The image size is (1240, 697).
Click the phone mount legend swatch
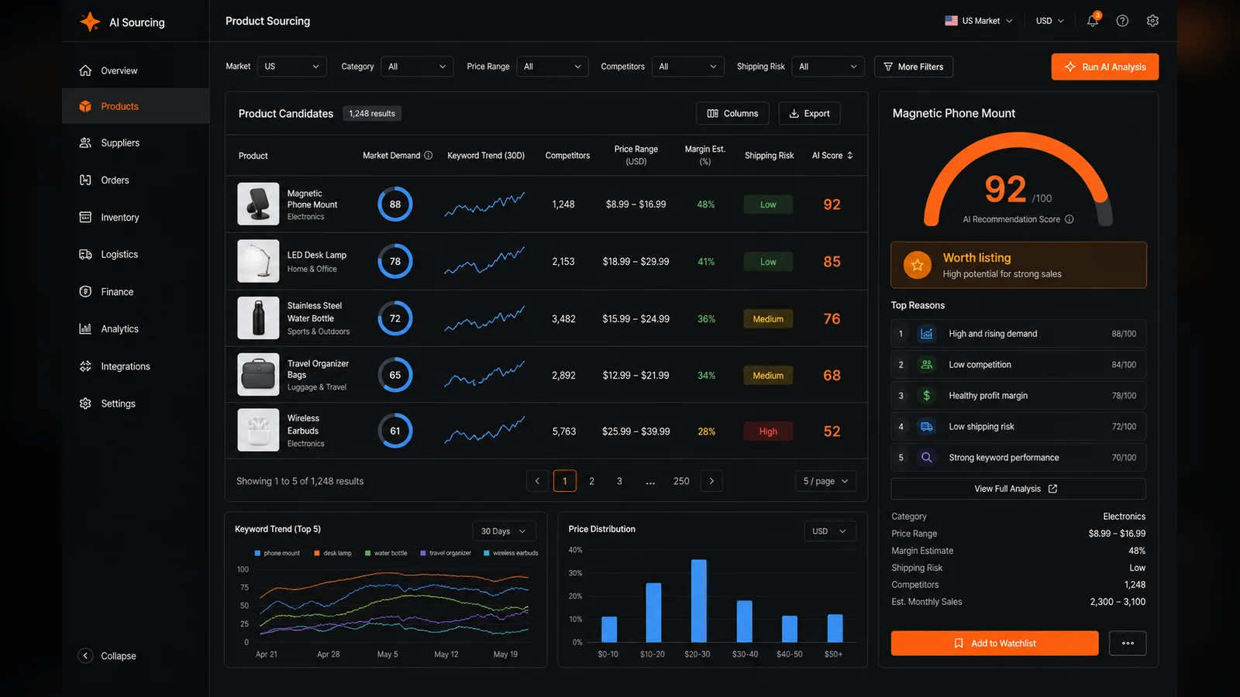(x=257, y=553)
